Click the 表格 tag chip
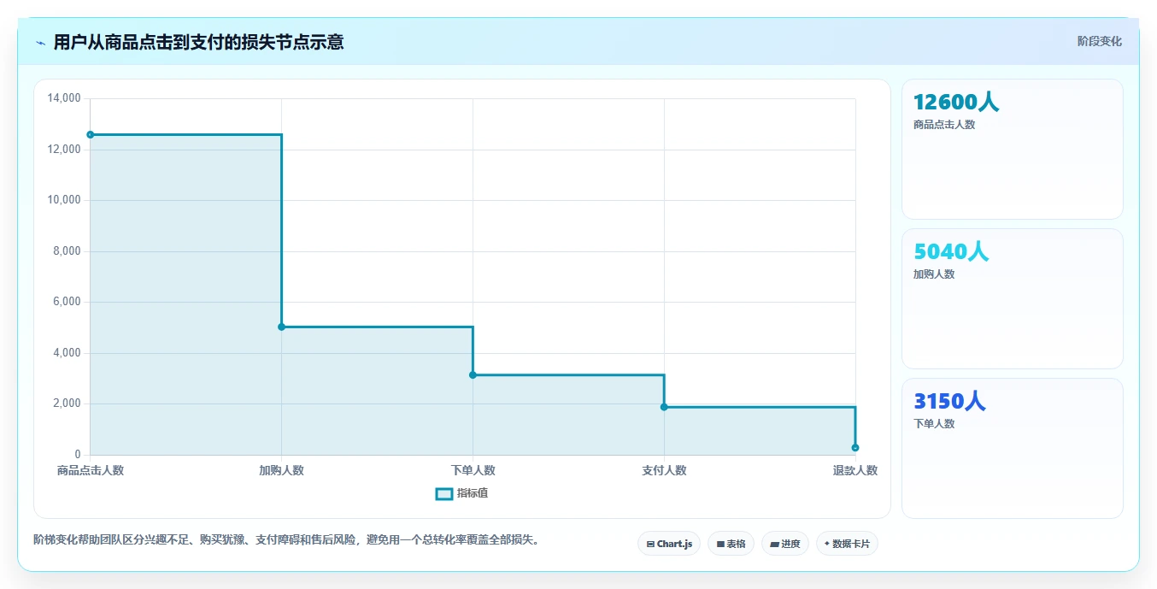The image size is (1157, 589). point(731,544)
